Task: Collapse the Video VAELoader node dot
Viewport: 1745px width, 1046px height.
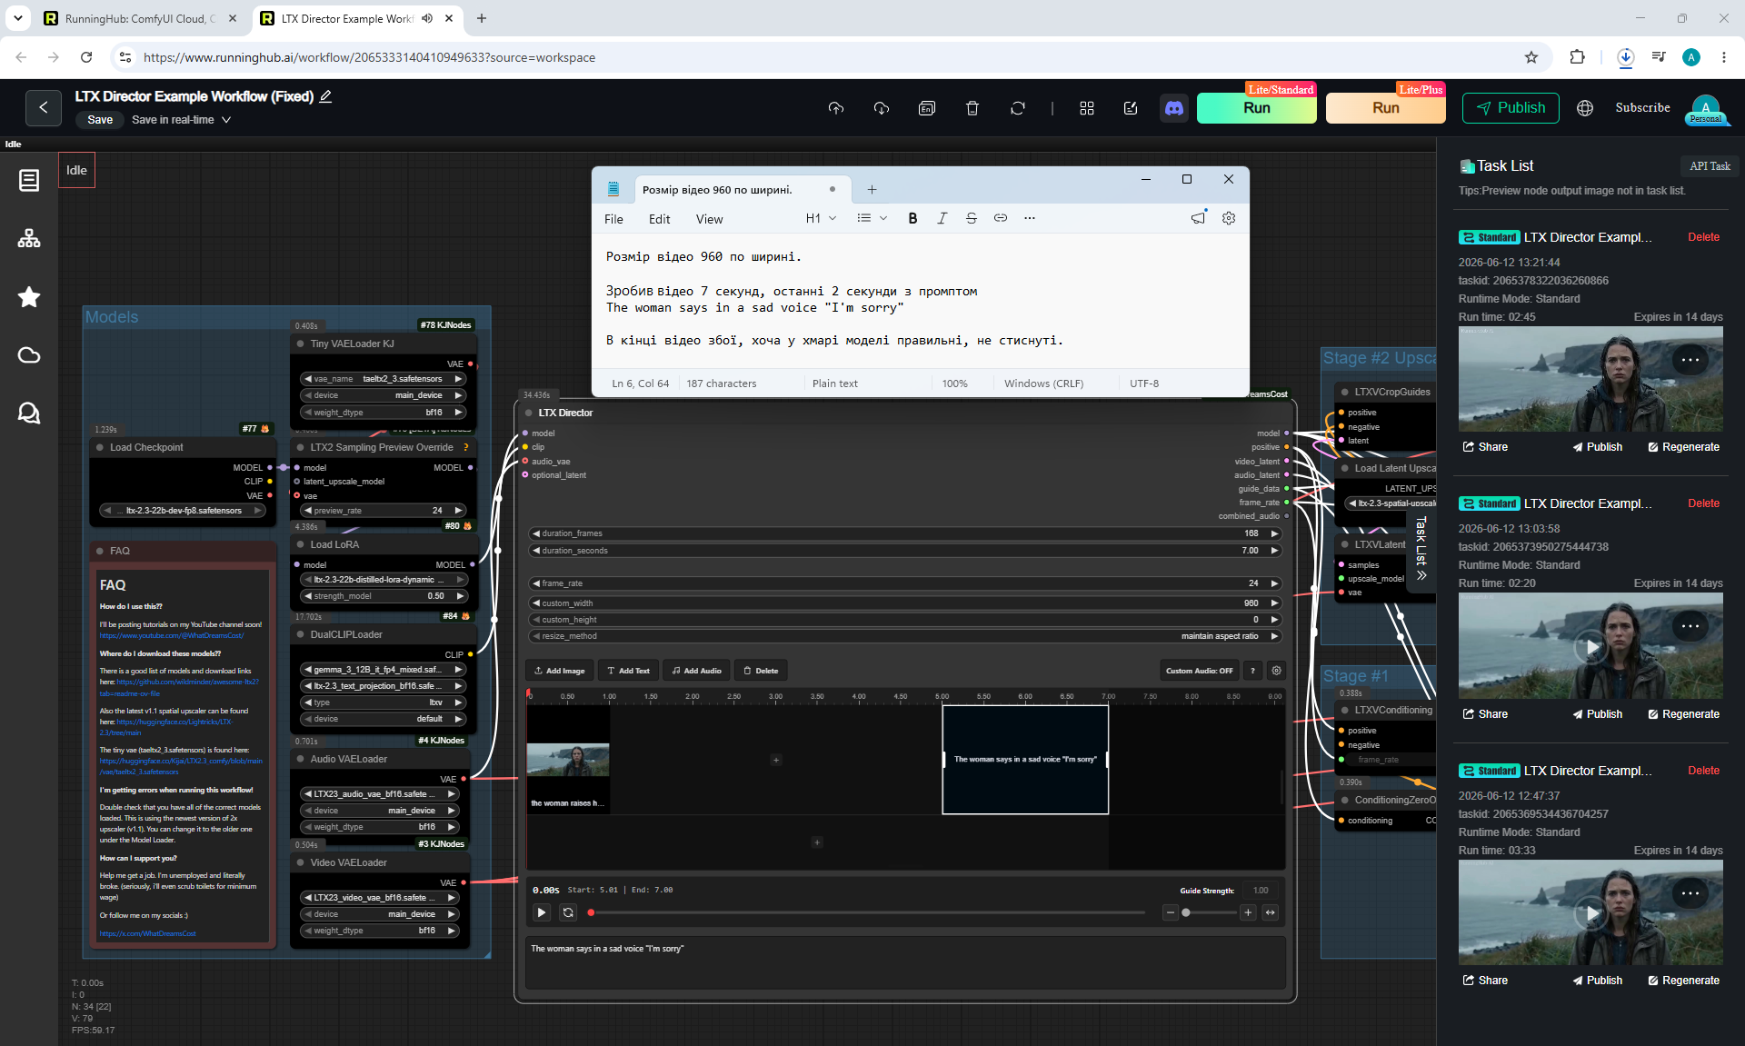Action: tap(300, 863)
